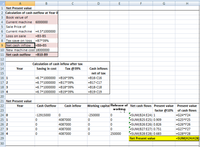Click the 'Release of working' header cell

tap(119, 108)
